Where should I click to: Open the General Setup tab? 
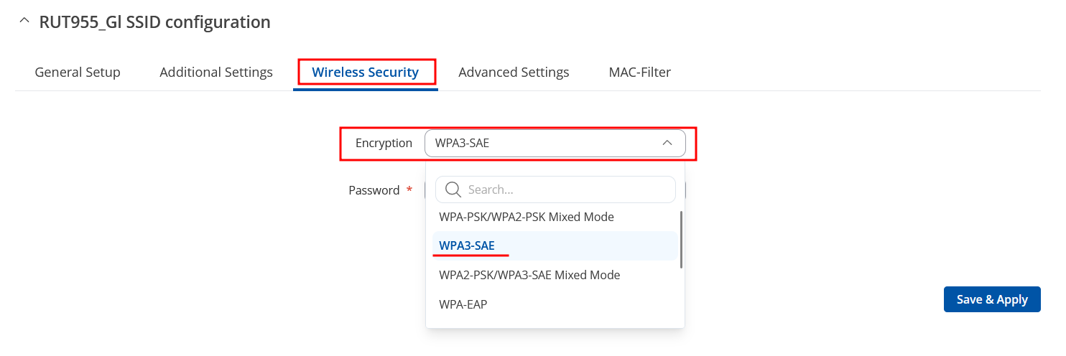[78, 72]
